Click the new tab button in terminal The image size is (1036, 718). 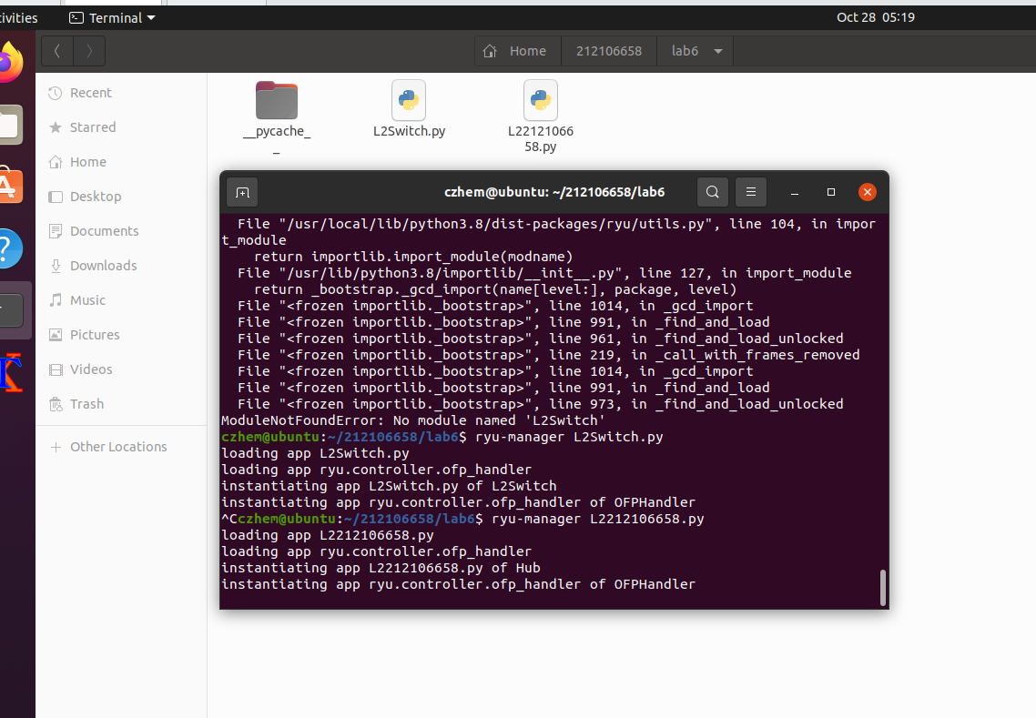(242, 192)
